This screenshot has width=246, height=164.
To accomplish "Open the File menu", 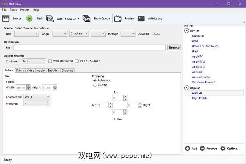I will (4, 10).
